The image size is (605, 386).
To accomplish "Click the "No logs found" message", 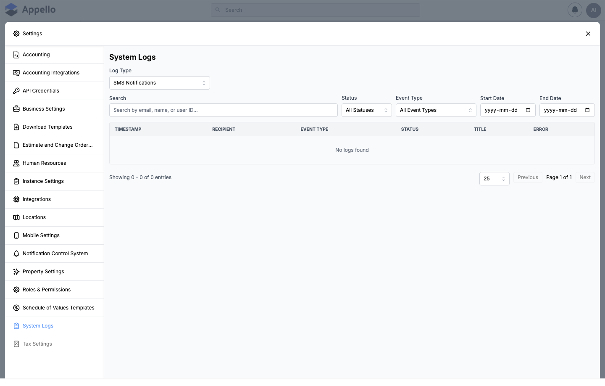I will (x=352, y=150).
